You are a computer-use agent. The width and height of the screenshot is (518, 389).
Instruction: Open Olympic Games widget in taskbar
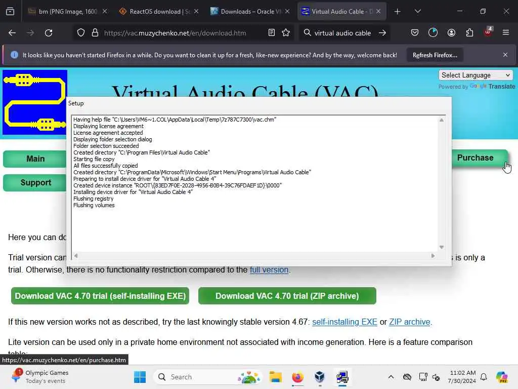point(39,377)
